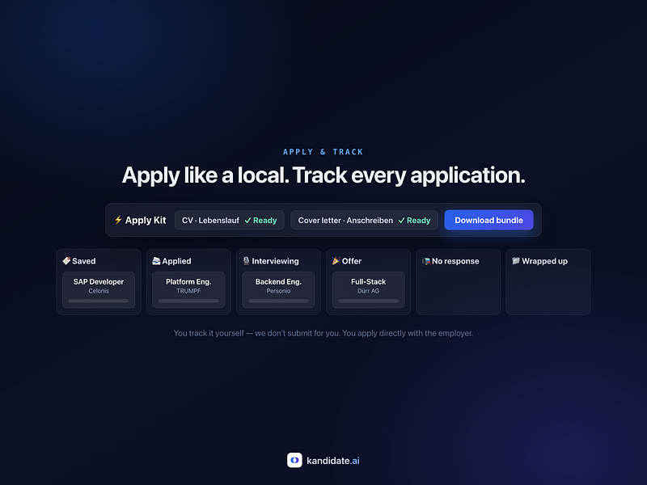The height and width of the screenshot is (485, 647).
Task: Click the kandidate.ai logo icon
Action: tap(294, 460)
